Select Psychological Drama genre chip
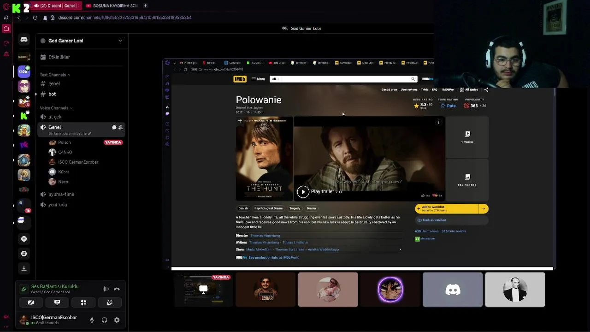 268,208
